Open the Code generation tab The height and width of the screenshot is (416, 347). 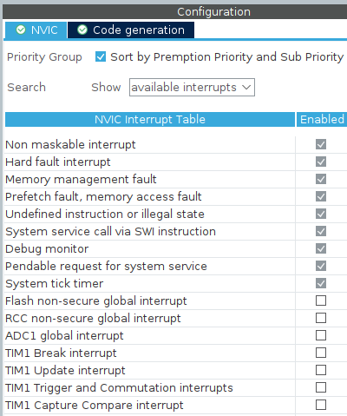tap(131, 30)
